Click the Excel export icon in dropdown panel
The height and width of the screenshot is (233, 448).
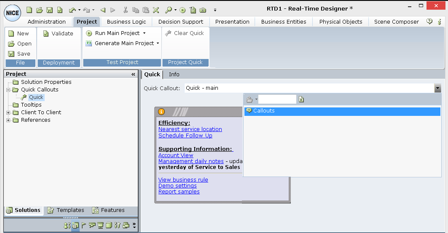click(x=301, y=99)
